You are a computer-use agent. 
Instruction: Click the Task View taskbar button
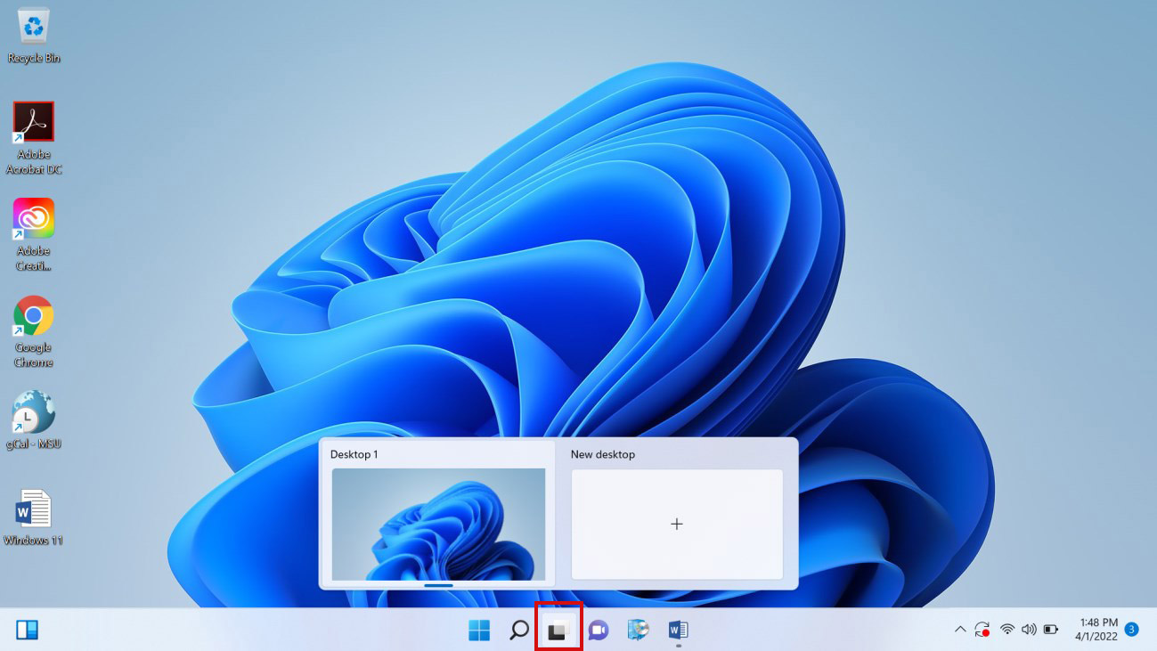tap(558, 631)
